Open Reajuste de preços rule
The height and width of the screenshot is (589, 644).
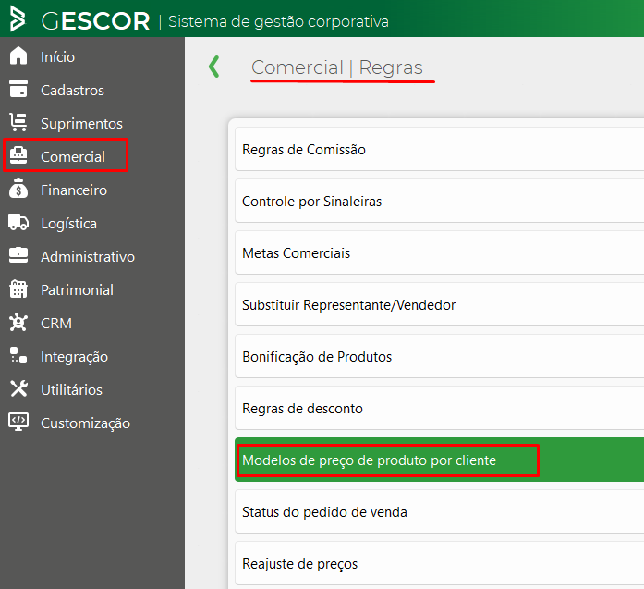440,563
